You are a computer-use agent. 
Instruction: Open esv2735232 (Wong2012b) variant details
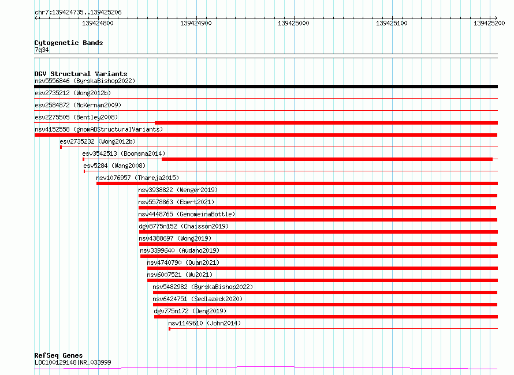(x=98, y=141)
